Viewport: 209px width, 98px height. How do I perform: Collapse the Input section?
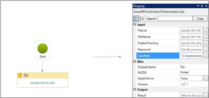click(x=135, y=24)
